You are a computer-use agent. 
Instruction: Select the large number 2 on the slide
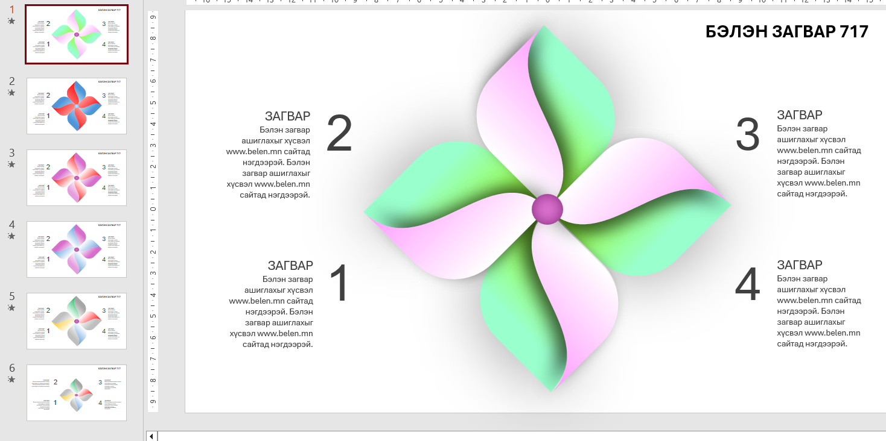tap(339, 134)
